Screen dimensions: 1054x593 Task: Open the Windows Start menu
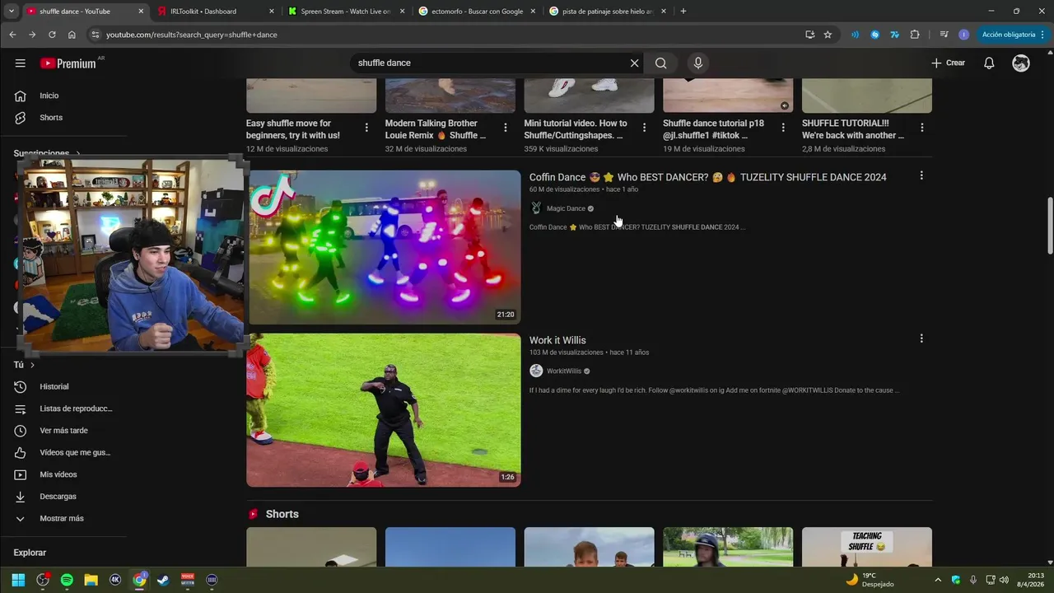pos(18,580)
